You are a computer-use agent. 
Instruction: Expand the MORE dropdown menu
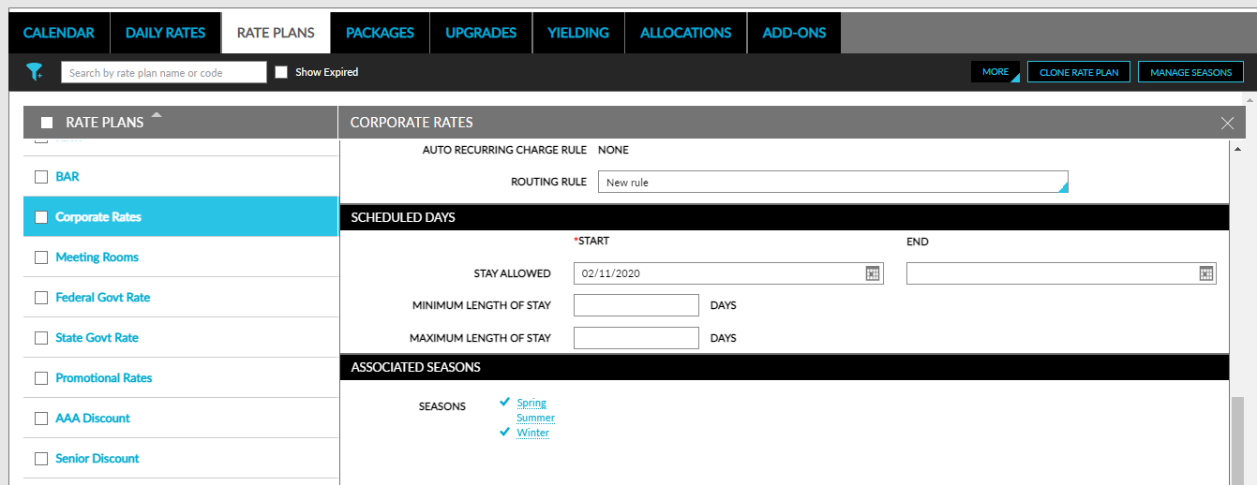[x=995, y=72]
